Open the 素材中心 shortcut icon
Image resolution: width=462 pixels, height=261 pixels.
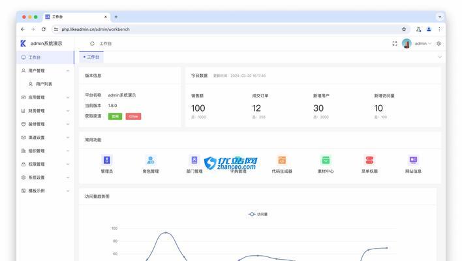click(x=326, y=160)
